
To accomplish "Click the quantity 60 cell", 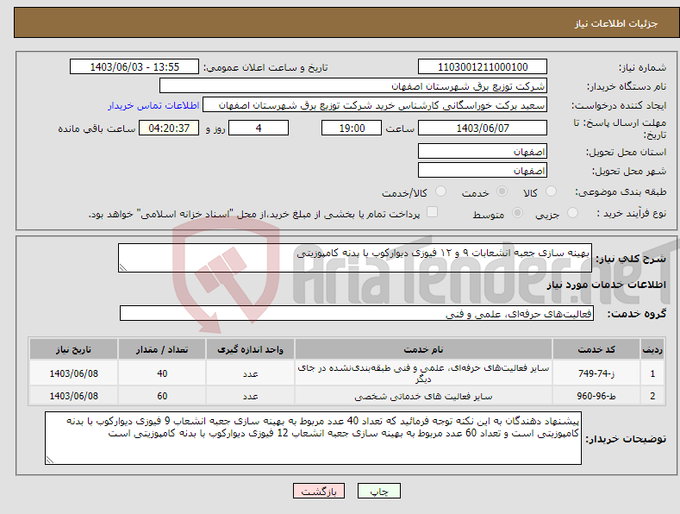I will (x=162, y=396).
